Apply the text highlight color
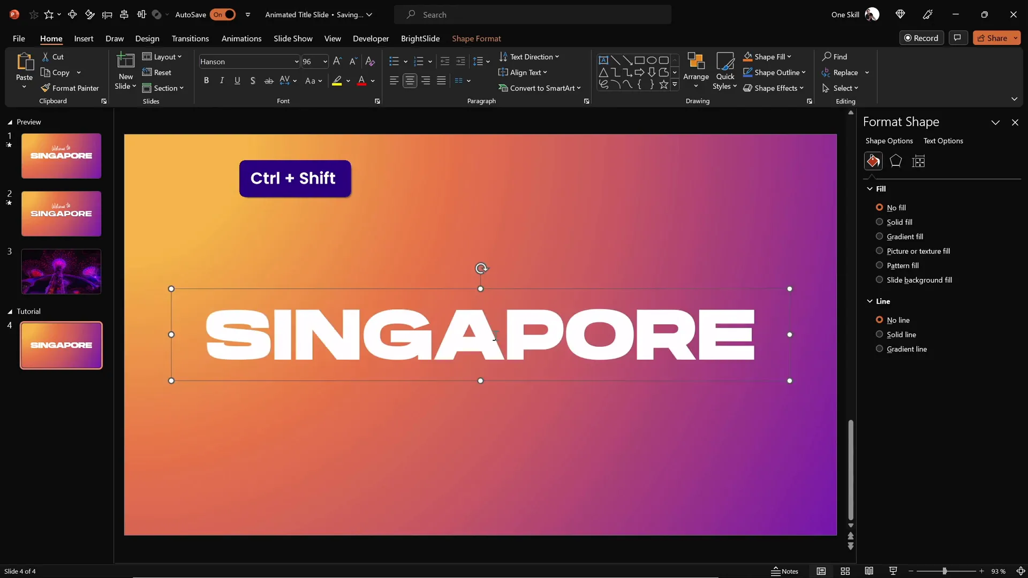 (337, 81)
